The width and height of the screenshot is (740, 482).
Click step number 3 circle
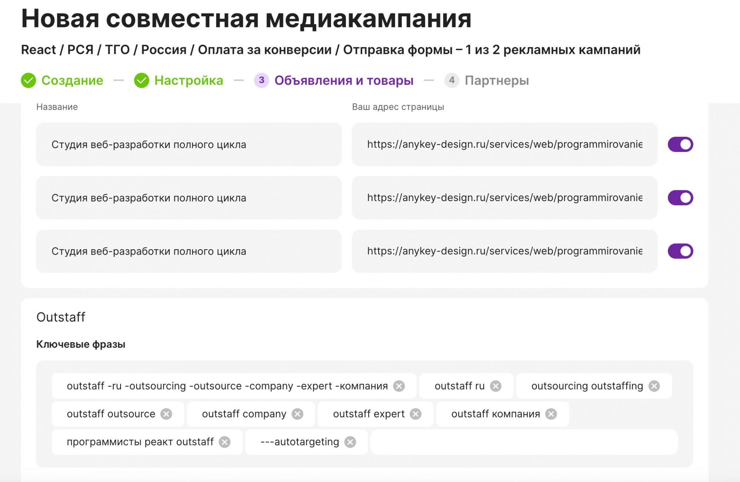pyautogui.click(x=262, y=80)
